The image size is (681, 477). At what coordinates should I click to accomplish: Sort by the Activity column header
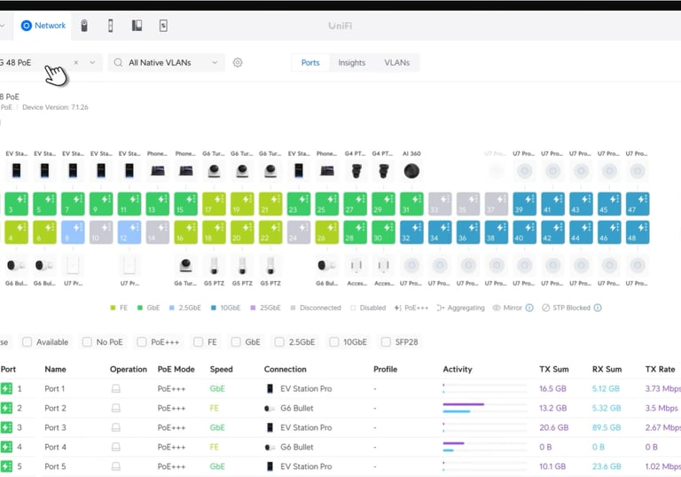coord(458,369)
